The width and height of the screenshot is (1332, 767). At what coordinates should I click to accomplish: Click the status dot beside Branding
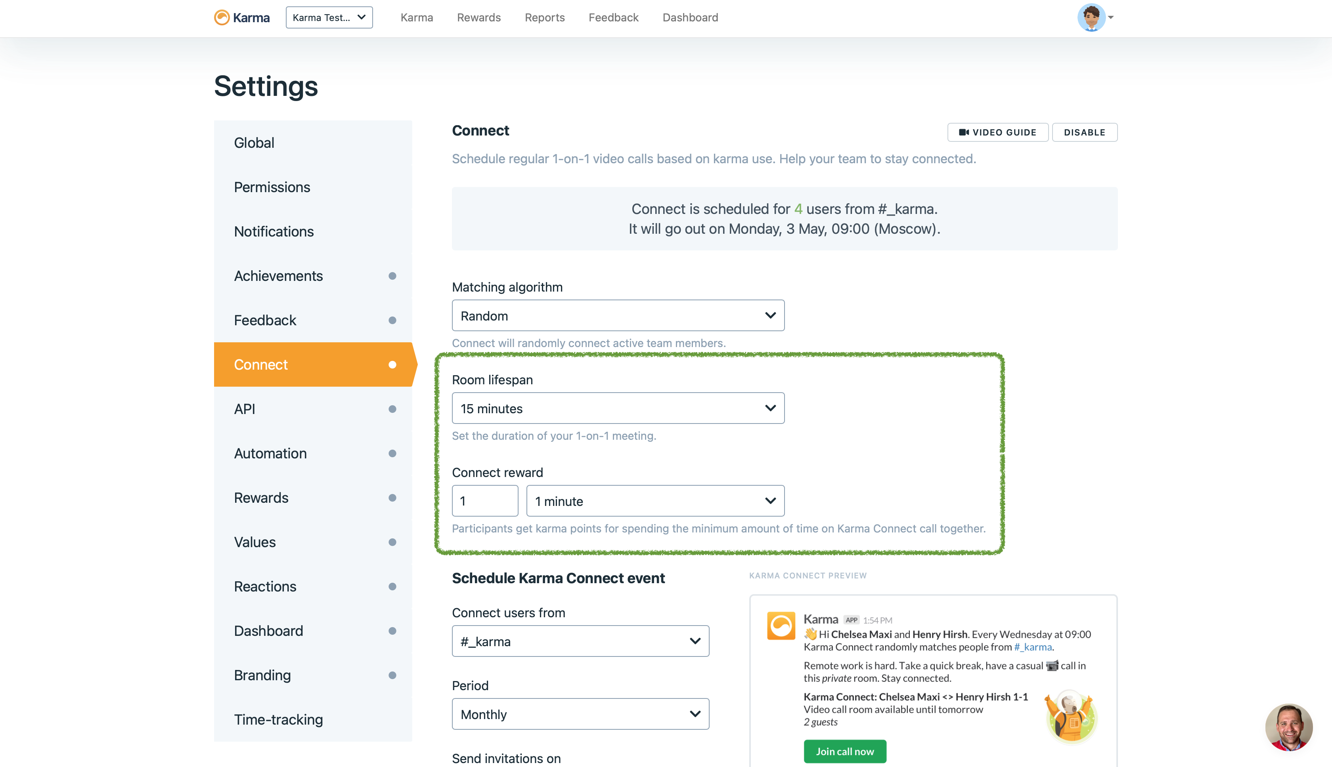(x=392, y=675)
